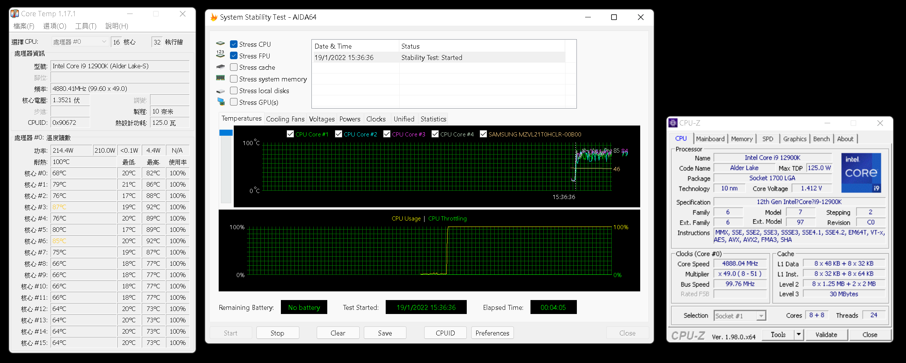906x363 pixels.
Task: Enable the Stress cache checkbox
Action: [234, 67]
